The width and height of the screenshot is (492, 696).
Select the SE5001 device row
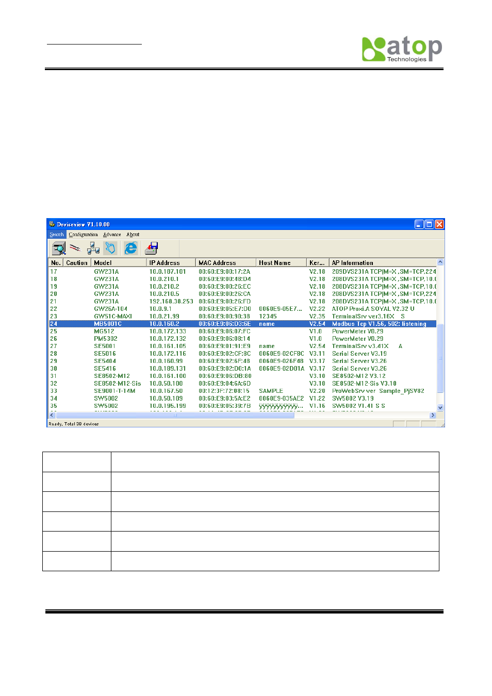coord(242,346)
